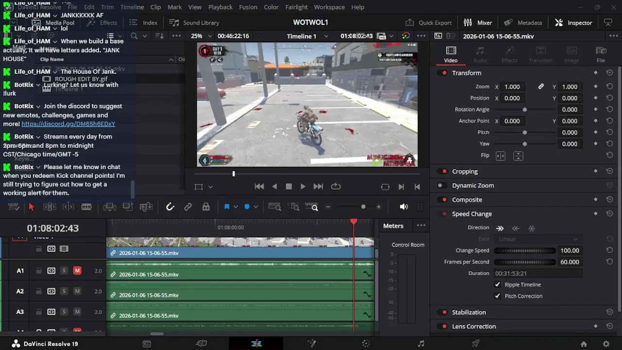Viewport: 622px width, 350px height.
Task: Toggle timeline snapping magnet icon
Action: 170,207
